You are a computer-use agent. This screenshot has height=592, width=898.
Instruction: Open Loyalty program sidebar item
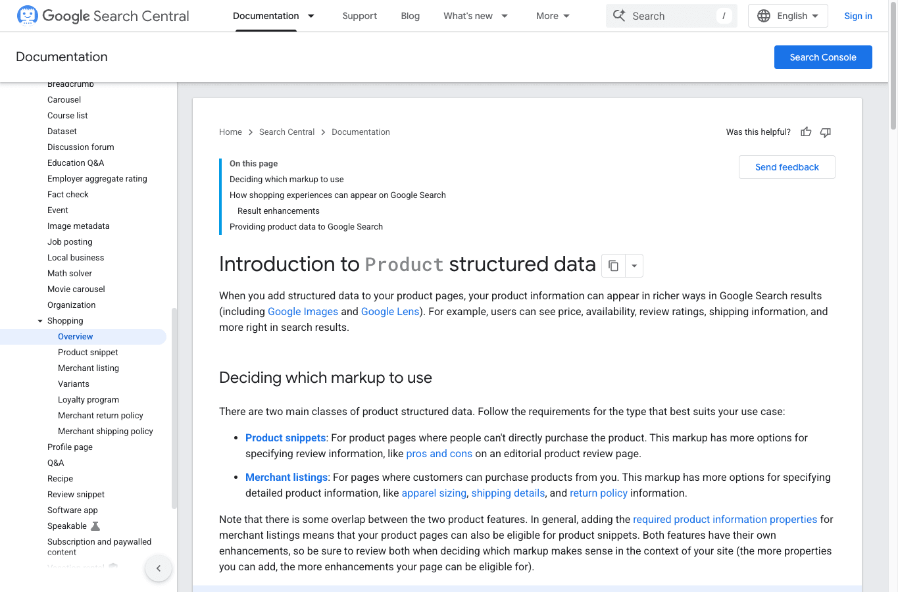[88, 400]
